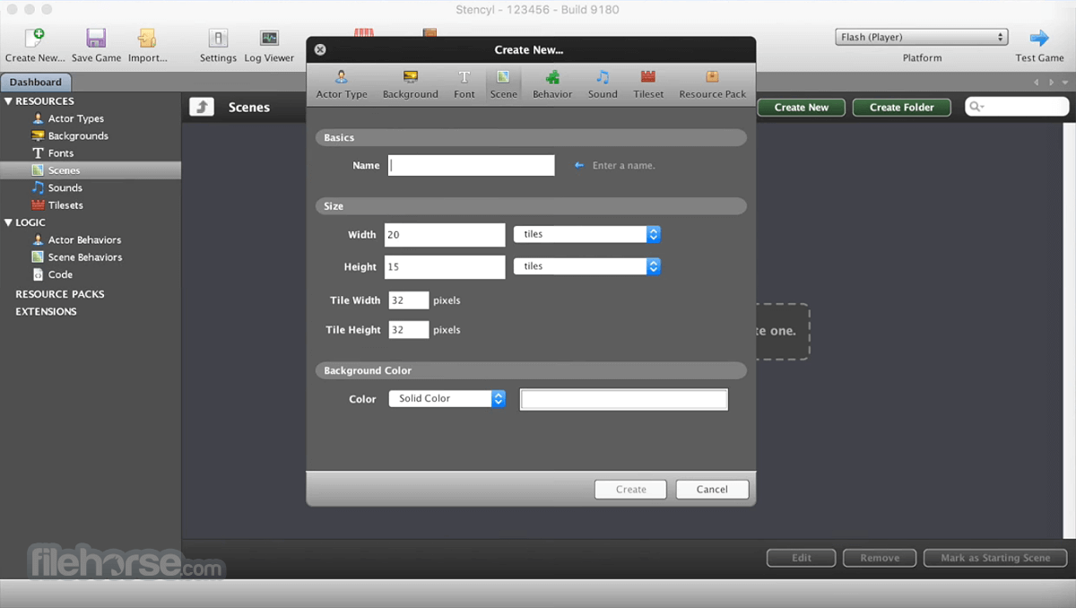This screenshot has height=608, width=1076.
Task: Open Code in the sidebar
Action: pos(60,274)
